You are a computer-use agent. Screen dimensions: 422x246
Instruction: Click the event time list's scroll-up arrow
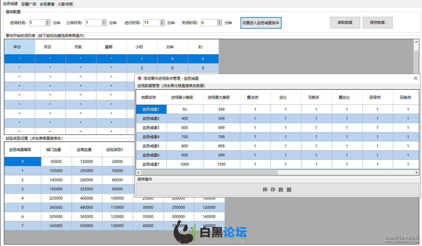tap(416, 42)
